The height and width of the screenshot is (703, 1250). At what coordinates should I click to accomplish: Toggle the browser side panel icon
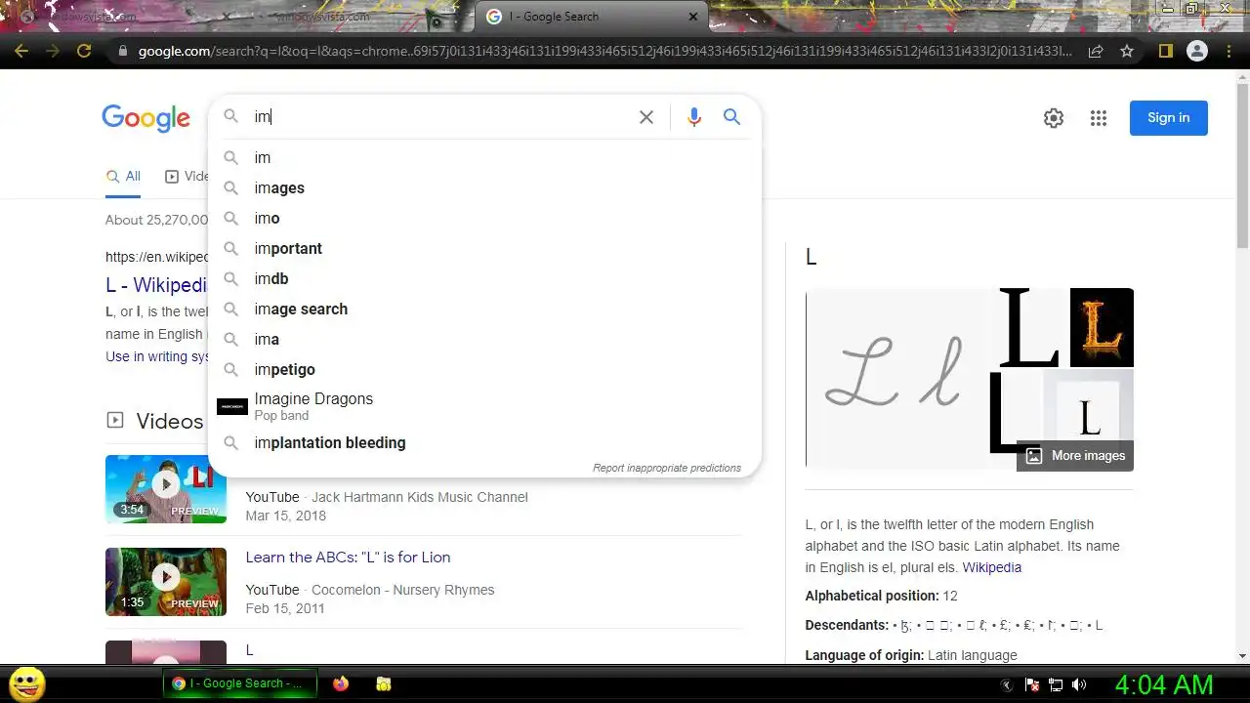pos(1165,51)
